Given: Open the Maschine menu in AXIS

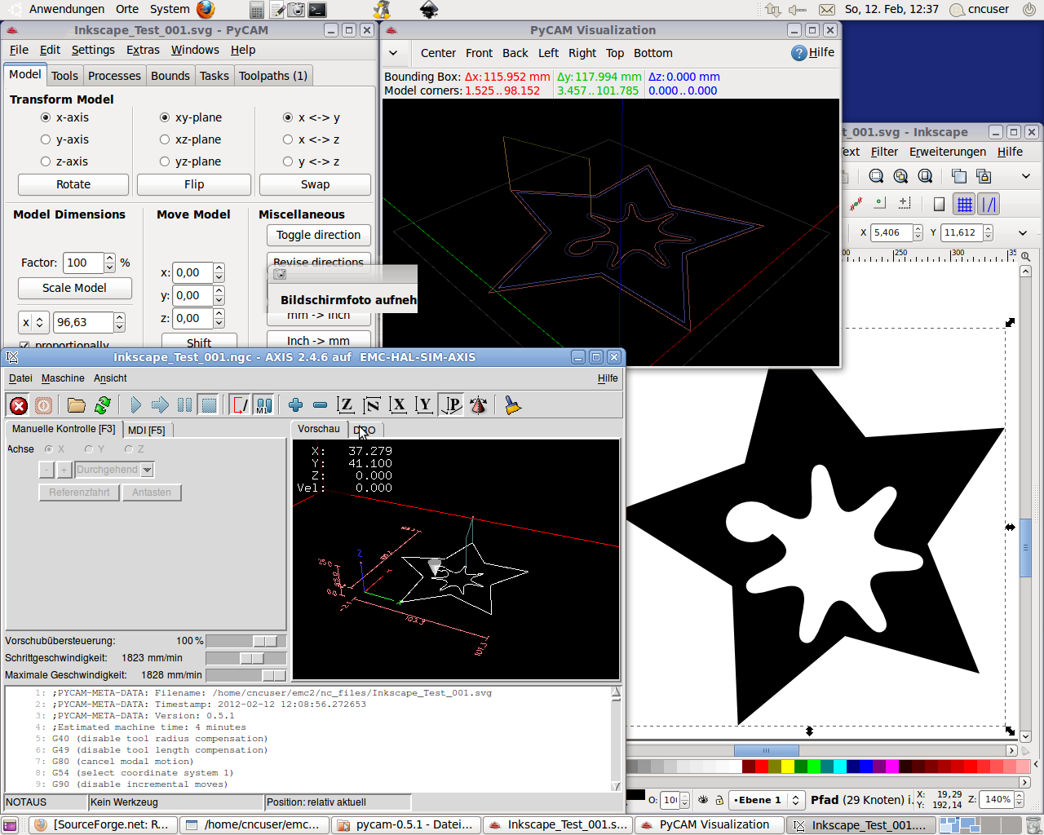Looking at the screenshot, I should pyautogui.click(x=63, y=378).
